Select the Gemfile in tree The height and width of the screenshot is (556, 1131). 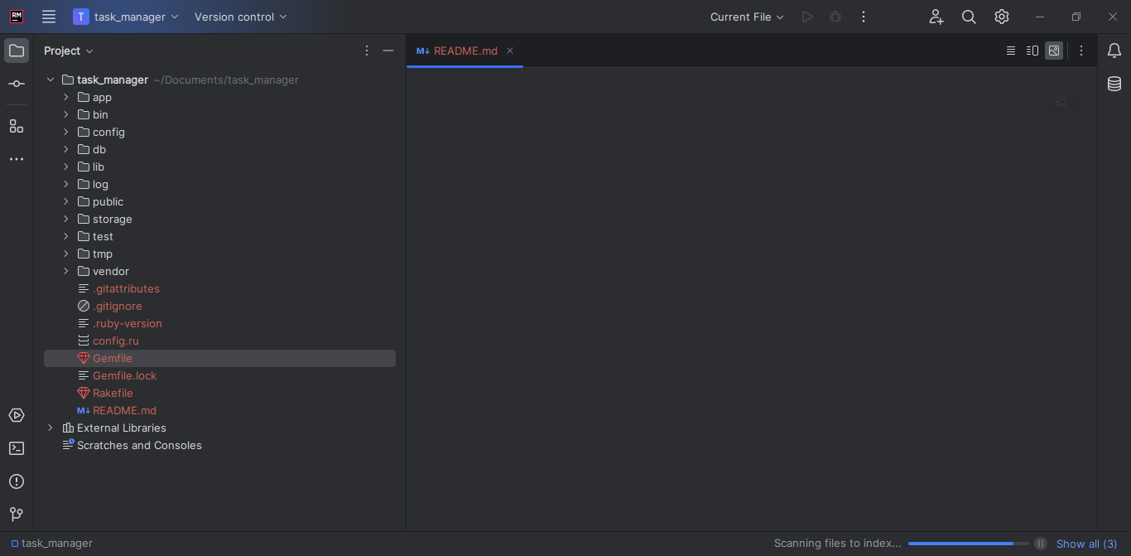pos(219,358)
